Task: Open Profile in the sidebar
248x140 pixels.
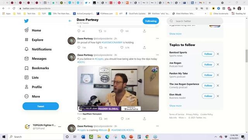Action: click(33, 87)
